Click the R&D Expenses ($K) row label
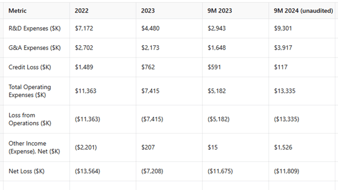 pos(35,28)
